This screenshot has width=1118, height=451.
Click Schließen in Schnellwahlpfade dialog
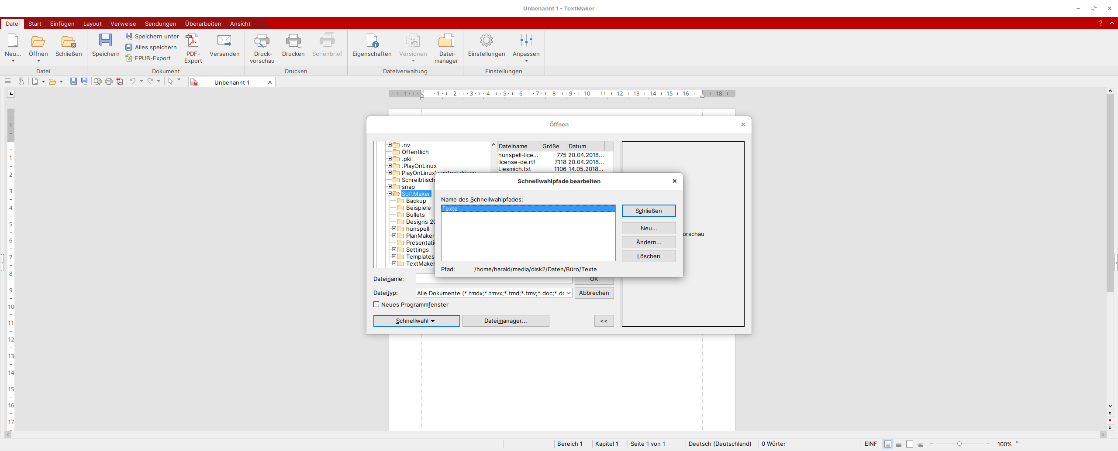click(649, 211)
